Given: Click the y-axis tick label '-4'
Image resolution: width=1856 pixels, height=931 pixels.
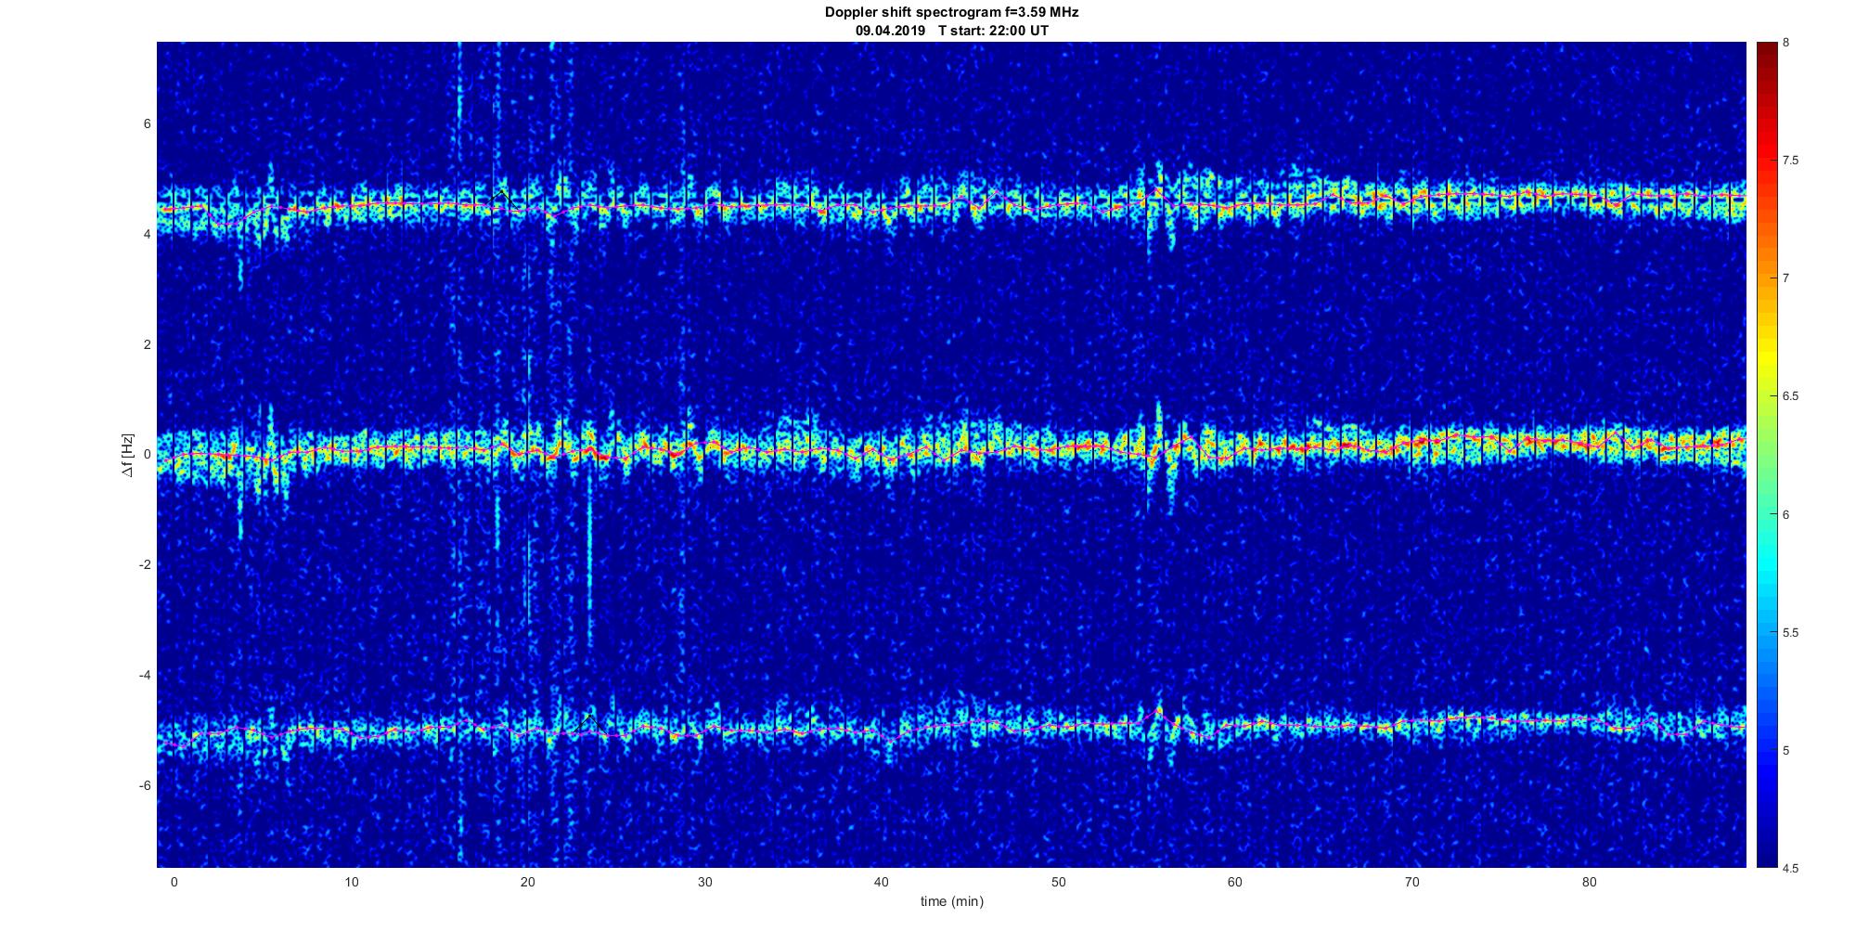Looking at the screenshot, I should pos(146,675).
